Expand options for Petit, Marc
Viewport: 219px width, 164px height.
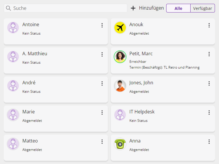coord(209,54)
